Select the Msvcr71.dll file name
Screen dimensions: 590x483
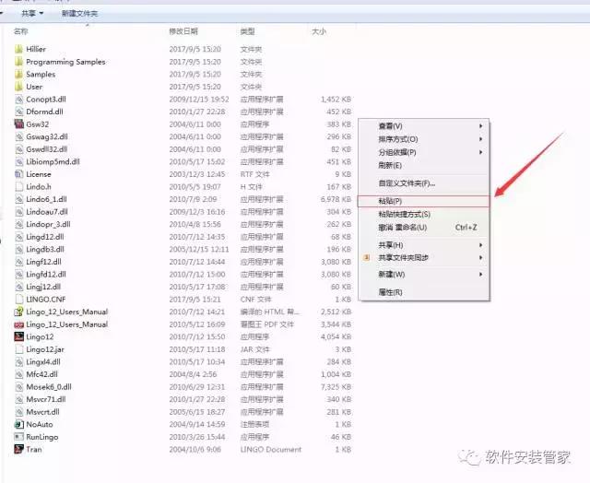click(46, 399)
